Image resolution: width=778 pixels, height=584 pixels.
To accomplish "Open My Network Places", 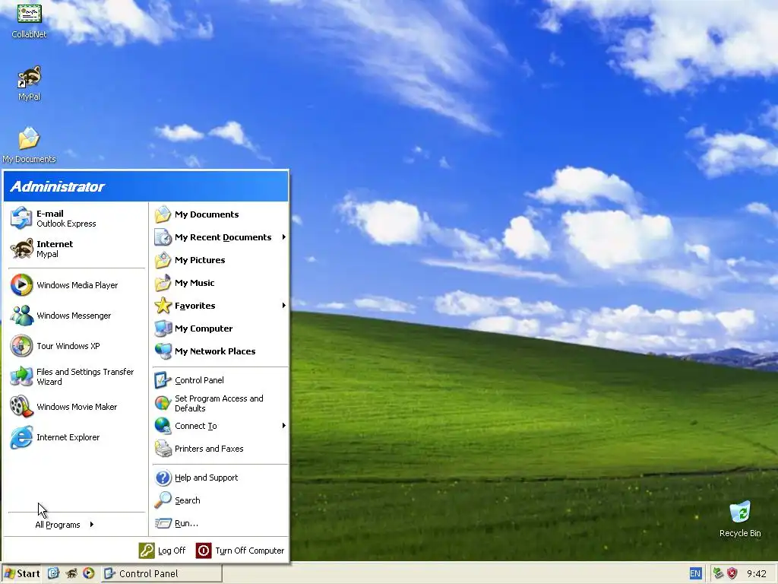I will click(x=220, y=351).
